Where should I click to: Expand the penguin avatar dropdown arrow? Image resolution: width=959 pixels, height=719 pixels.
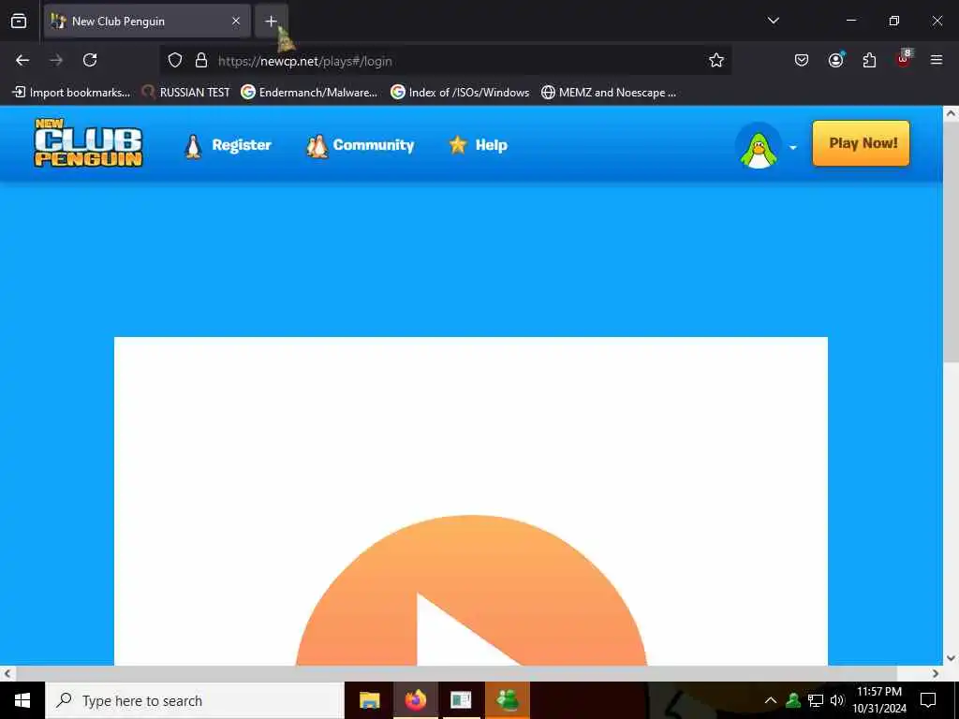point(792,147)
